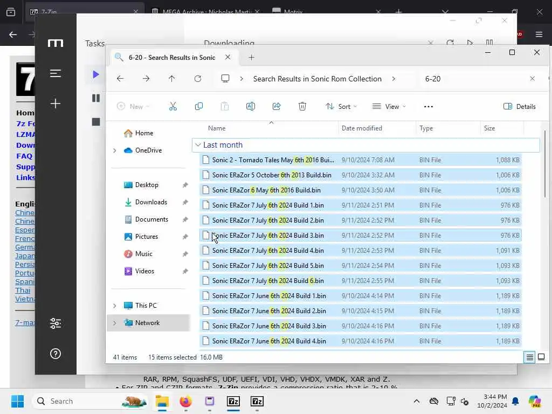
Task: Sort by the Name column header
Action: (x=217, y=128)
